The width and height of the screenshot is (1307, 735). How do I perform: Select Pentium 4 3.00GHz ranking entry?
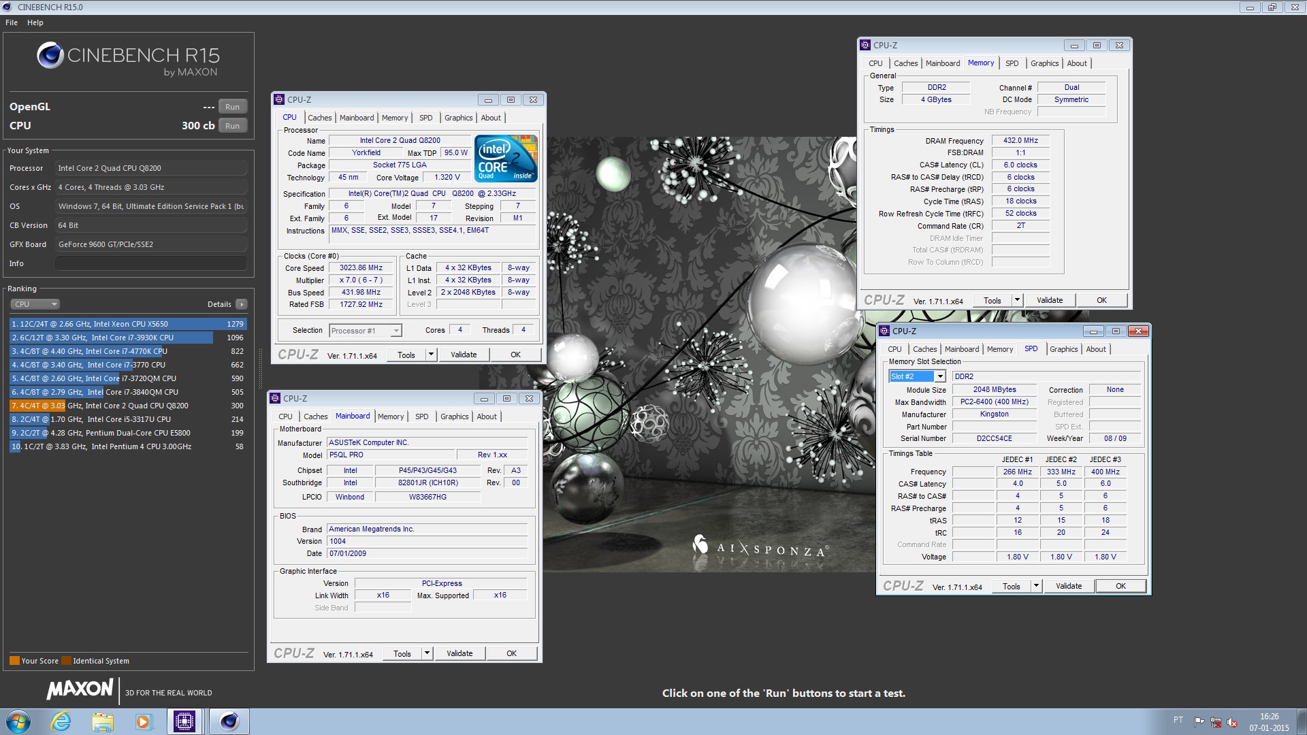(127, 446)
